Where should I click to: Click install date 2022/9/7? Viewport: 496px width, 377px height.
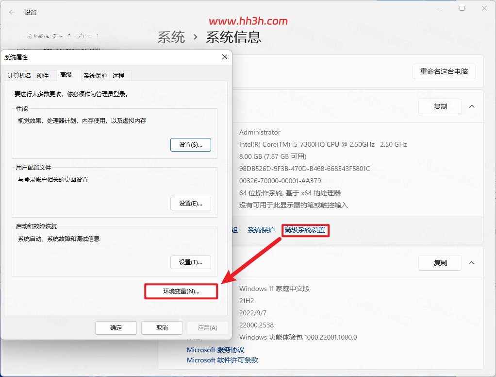point(253,313)
